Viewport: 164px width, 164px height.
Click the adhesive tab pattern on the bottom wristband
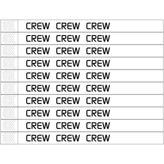(9, 138)
